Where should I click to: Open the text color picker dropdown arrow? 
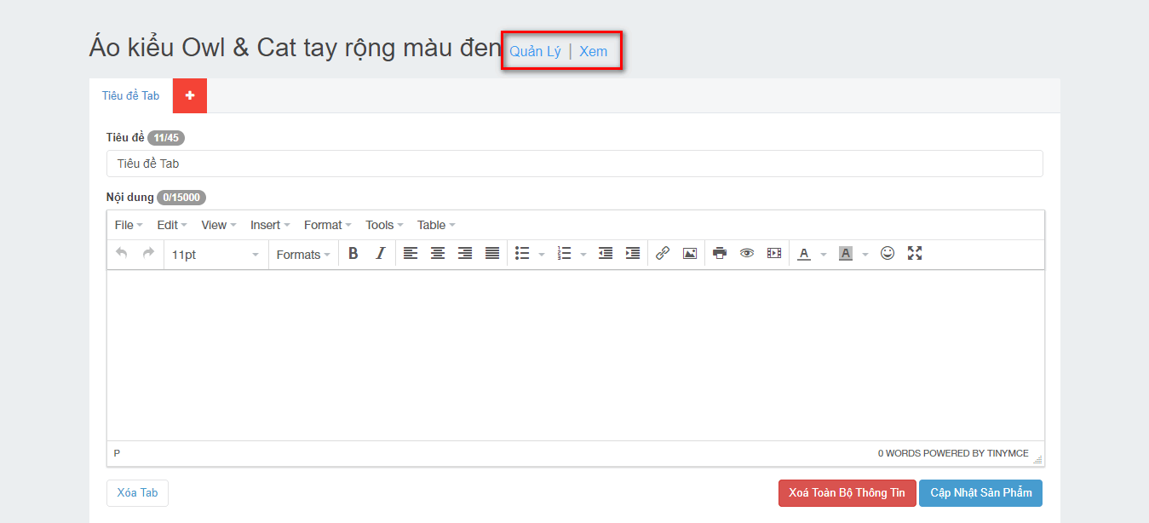(824, 255)
